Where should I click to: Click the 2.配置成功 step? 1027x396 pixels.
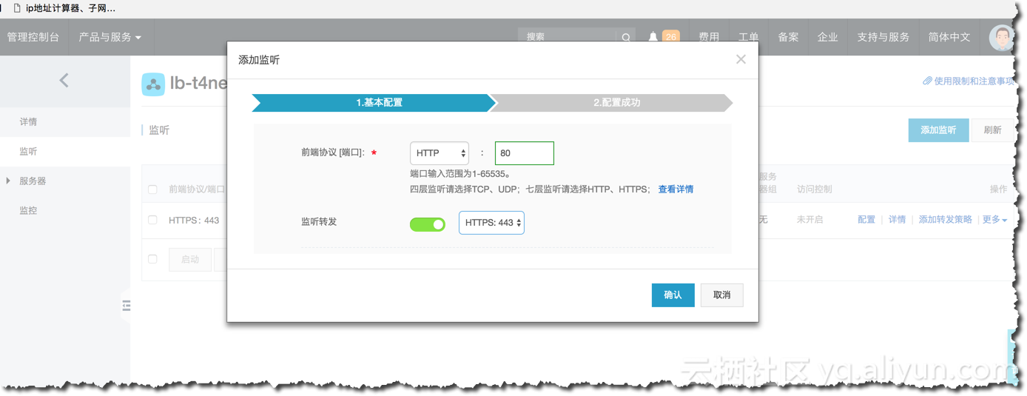tap(611, 103)
